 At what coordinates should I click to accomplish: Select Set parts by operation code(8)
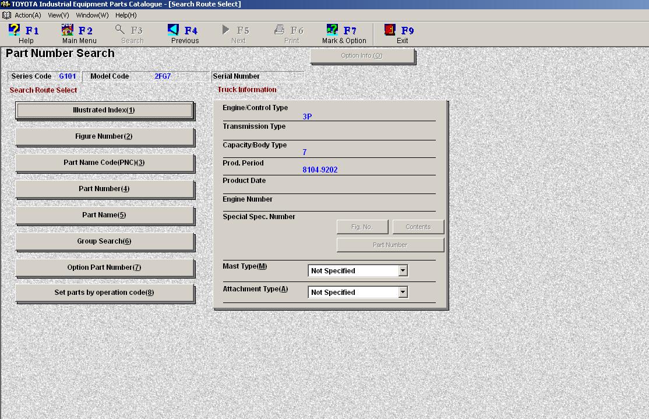(104, 293)
